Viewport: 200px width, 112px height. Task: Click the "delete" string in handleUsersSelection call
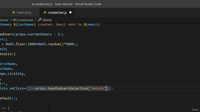click(x=98, y=88)
